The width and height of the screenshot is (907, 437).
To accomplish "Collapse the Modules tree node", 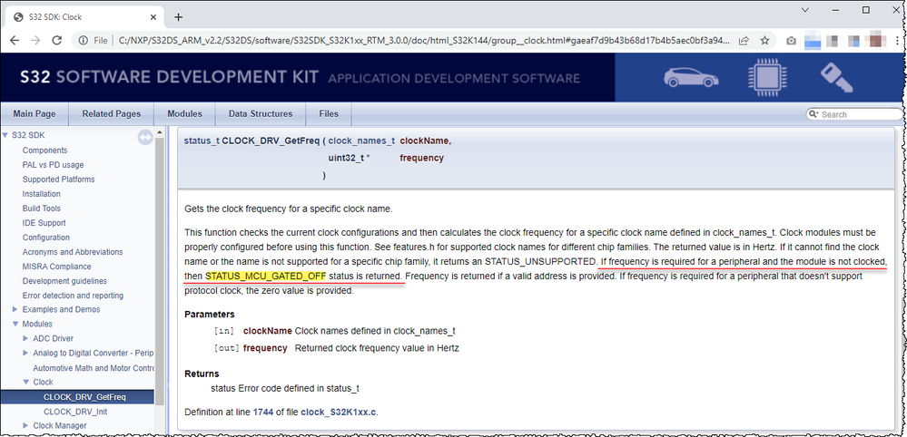I will 15,324.
